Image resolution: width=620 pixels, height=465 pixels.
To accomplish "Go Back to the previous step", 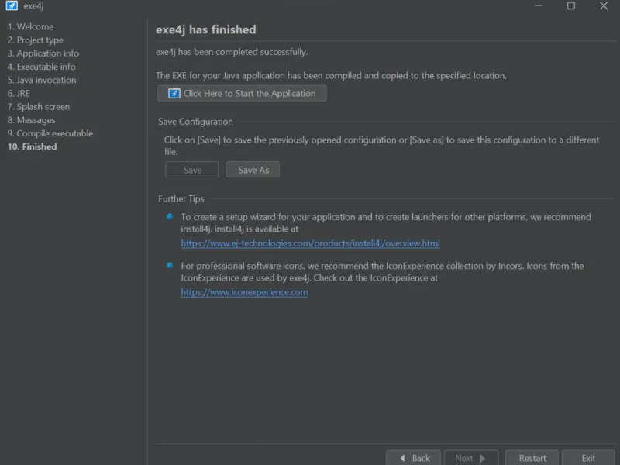I will point(414,458).
